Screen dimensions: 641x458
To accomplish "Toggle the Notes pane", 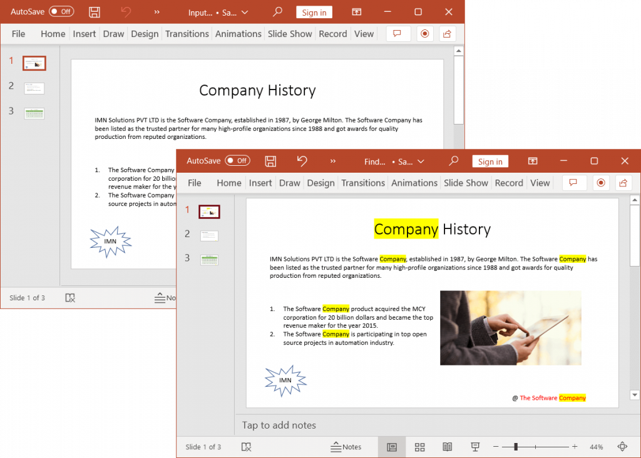I will pyautogui.click(x=346, y=447).
